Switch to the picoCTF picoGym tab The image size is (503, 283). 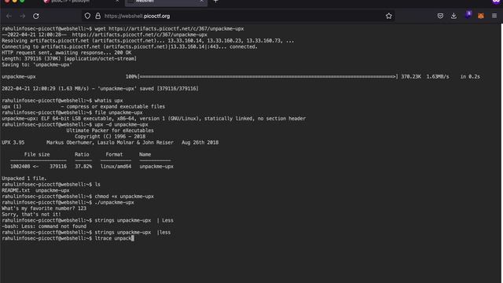pyautogui.click(x=82, y=2)
